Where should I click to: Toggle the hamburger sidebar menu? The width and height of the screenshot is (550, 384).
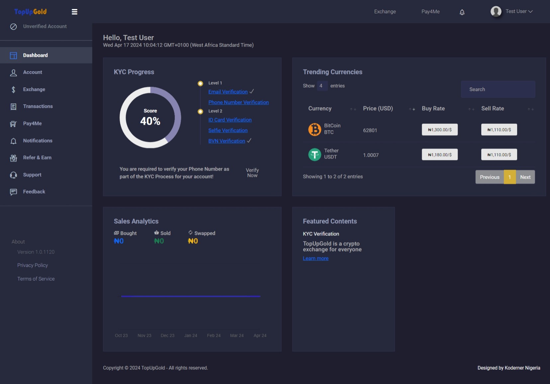pyautogui.click(x=74, y=12)
